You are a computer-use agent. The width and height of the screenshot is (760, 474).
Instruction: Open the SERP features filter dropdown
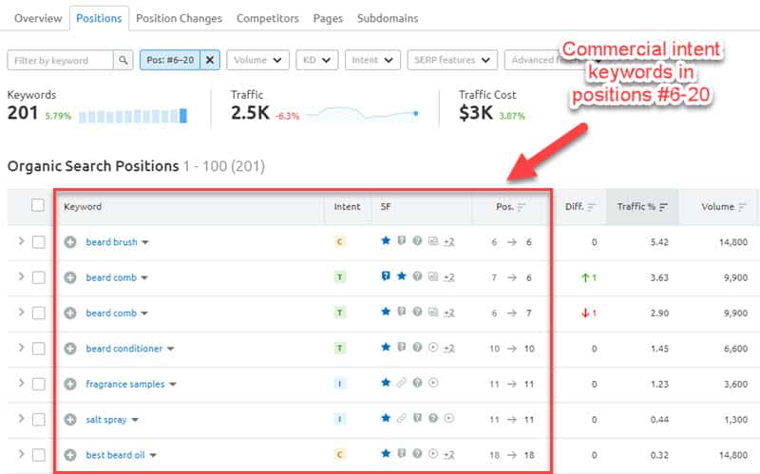(452, 60)
